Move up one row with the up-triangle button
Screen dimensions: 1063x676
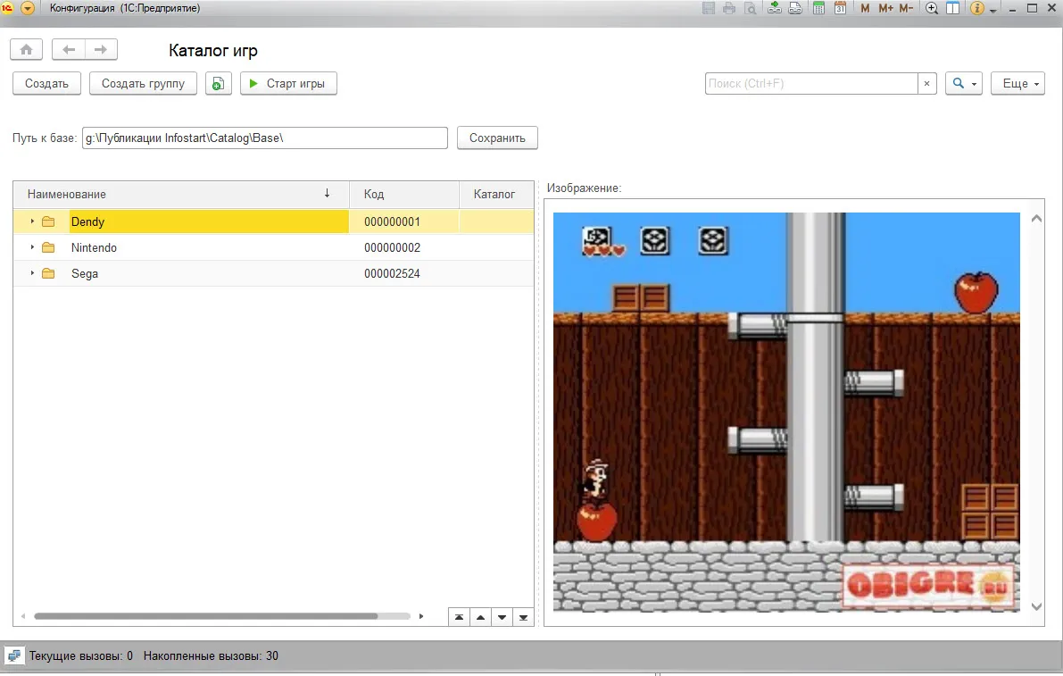click(481, 617)
